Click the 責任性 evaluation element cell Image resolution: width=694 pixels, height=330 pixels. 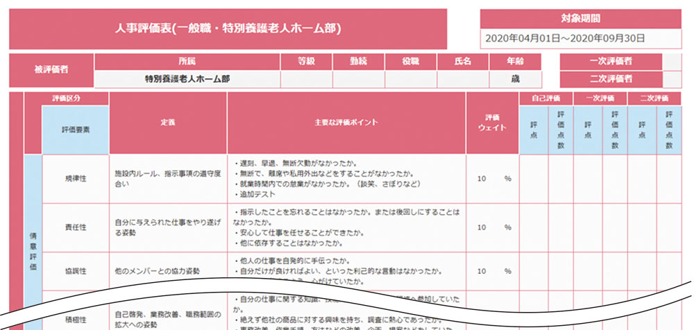[76, 228]
